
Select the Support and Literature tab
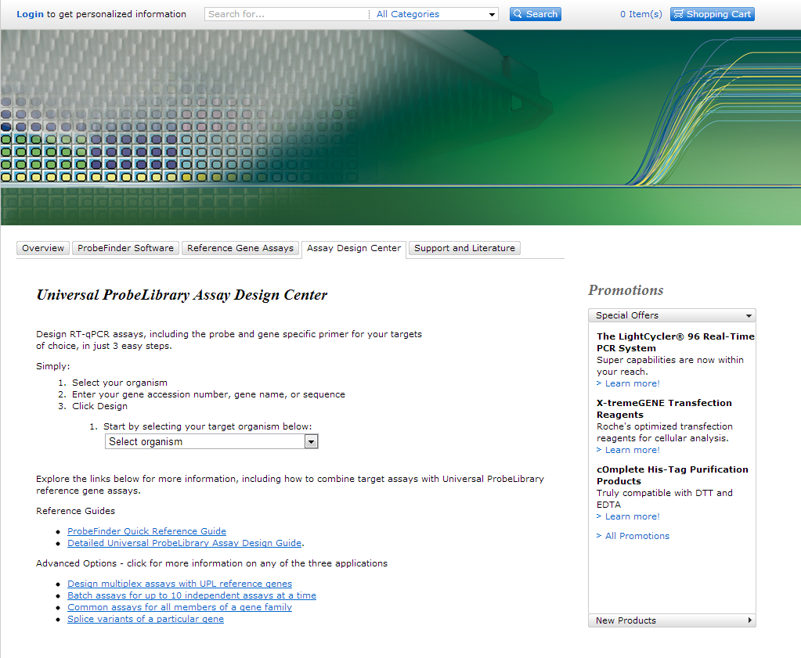pos(464,248)
